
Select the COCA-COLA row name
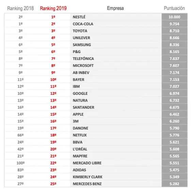click(83, 24)
